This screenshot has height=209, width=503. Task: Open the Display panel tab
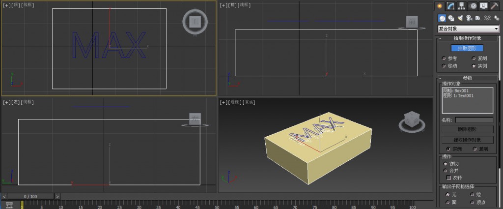(x=483, y=5)
